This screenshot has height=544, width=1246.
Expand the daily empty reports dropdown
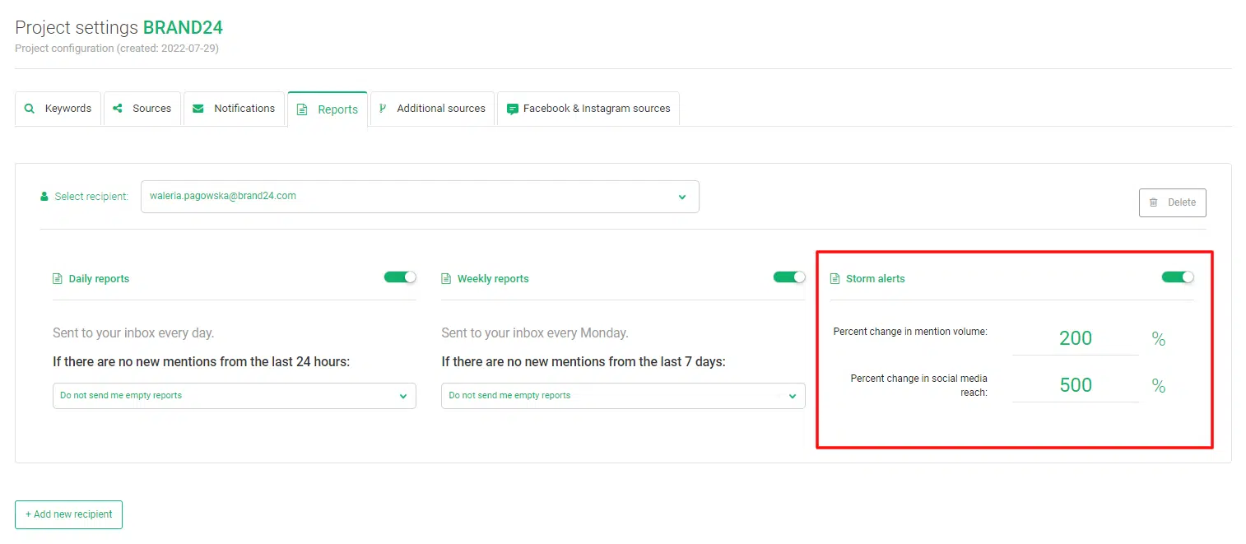(x=235, y=396)
